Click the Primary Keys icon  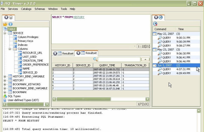15,41
